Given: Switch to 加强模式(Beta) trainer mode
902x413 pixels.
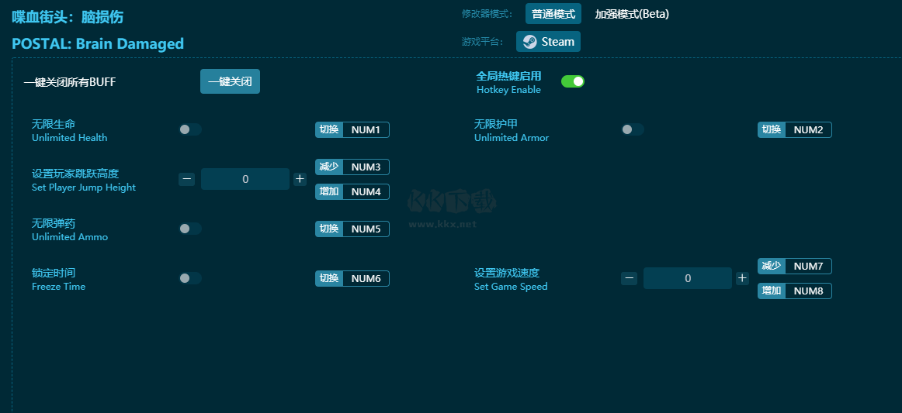Looking at the screenshot, I should point(632,14).
